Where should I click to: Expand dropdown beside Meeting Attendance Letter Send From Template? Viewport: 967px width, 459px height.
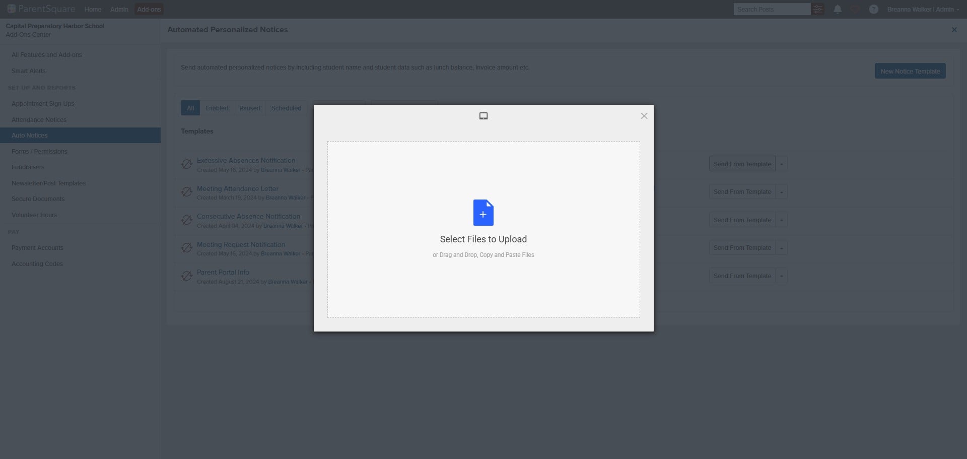click(x=782, y=192)
